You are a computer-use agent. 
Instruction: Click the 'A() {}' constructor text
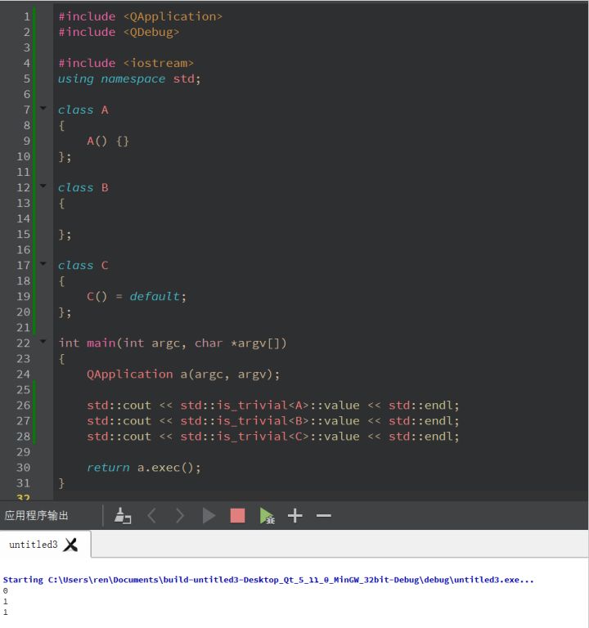(108, 141)
